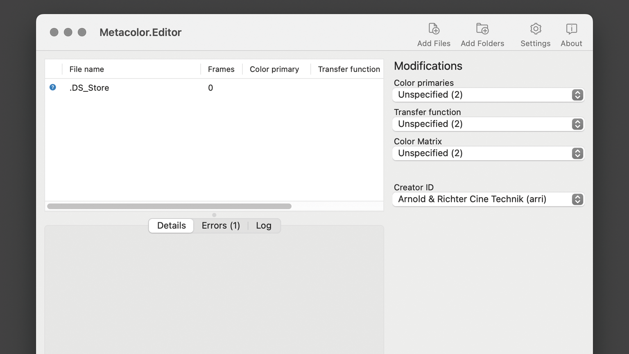Click the Frames column header
Image resolution: width=629 pixels, height=354 pixels.
point(221,69)
